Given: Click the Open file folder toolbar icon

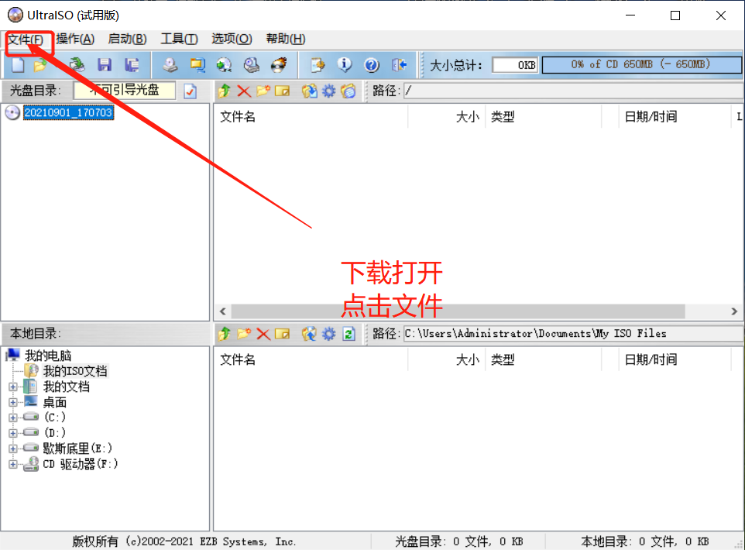Looking at the screenshot, I should [x=40, y=64].
